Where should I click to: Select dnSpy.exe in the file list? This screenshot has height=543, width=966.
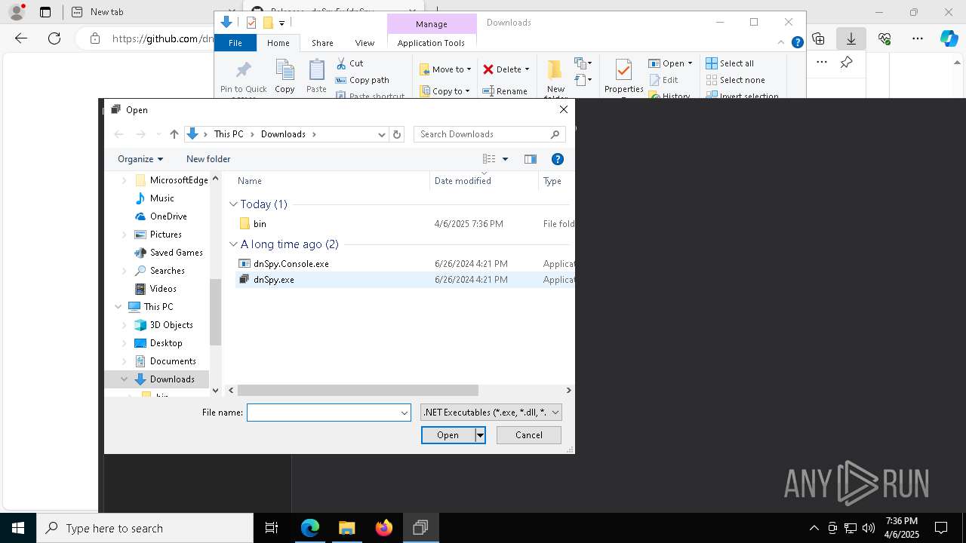point(274,280)
